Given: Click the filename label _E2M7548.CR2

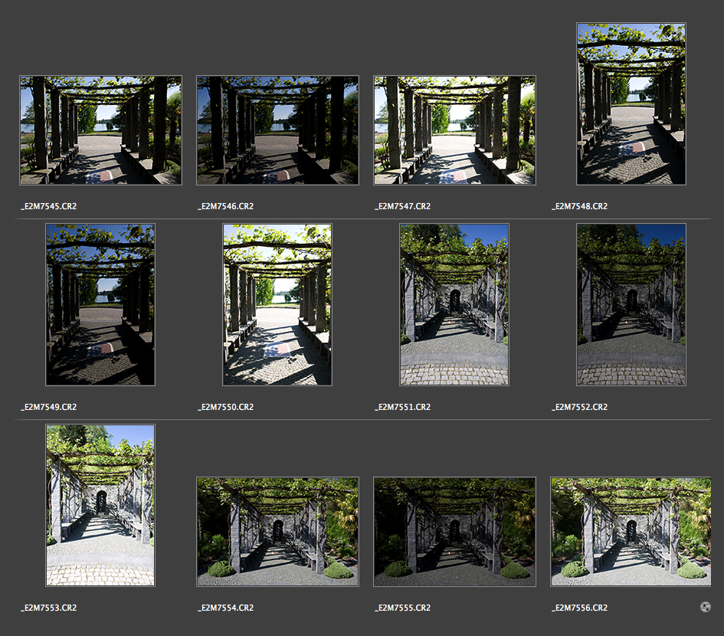Looking at the screenshot, I should point(579,206).
